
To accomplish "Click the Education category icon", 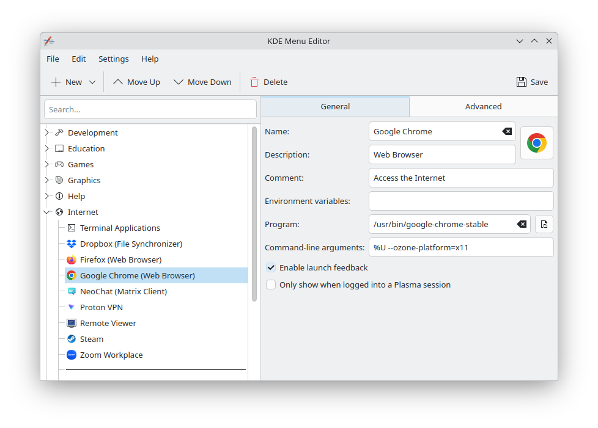I will pyautogui.click(x=59, y=148).
